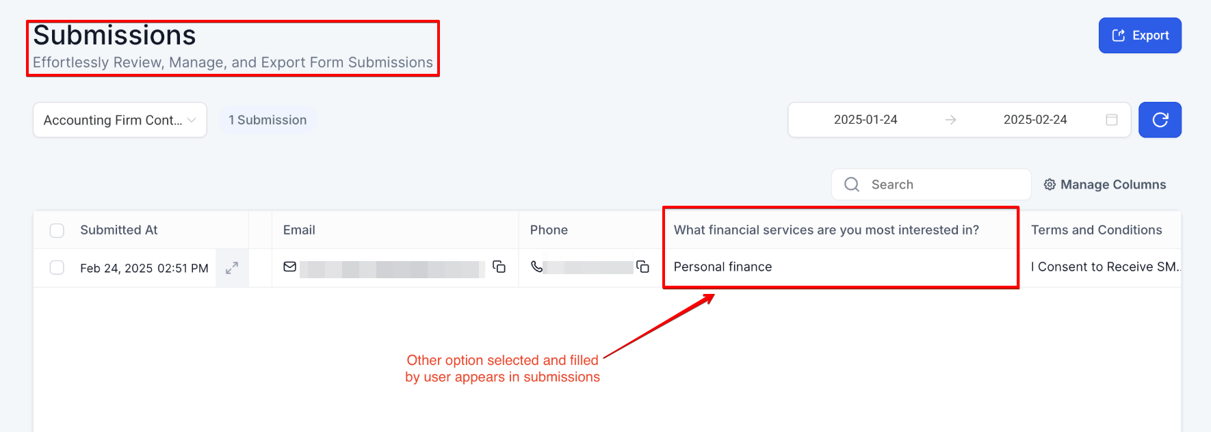Viewport: 1211px width, 432px height.
Task: Open the start date 2025-01-24 picker
Action: [865, 120]
